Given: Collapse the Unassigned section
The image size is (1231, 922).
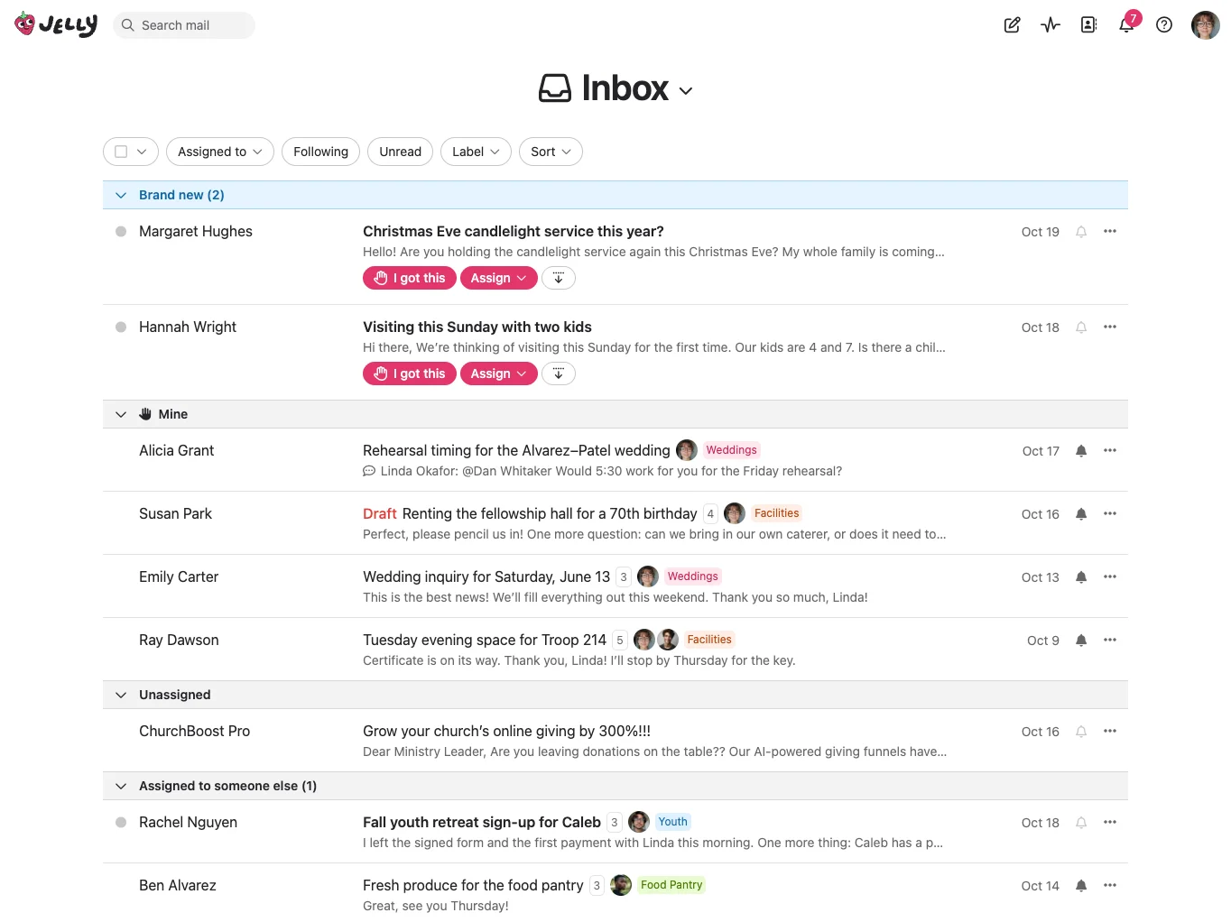Looking at the screenshot, I should point(121,695).
